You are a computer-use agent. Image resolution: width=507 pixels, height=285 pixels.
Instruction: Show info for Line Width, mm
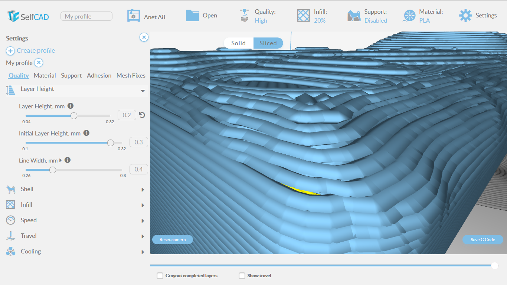68,160
